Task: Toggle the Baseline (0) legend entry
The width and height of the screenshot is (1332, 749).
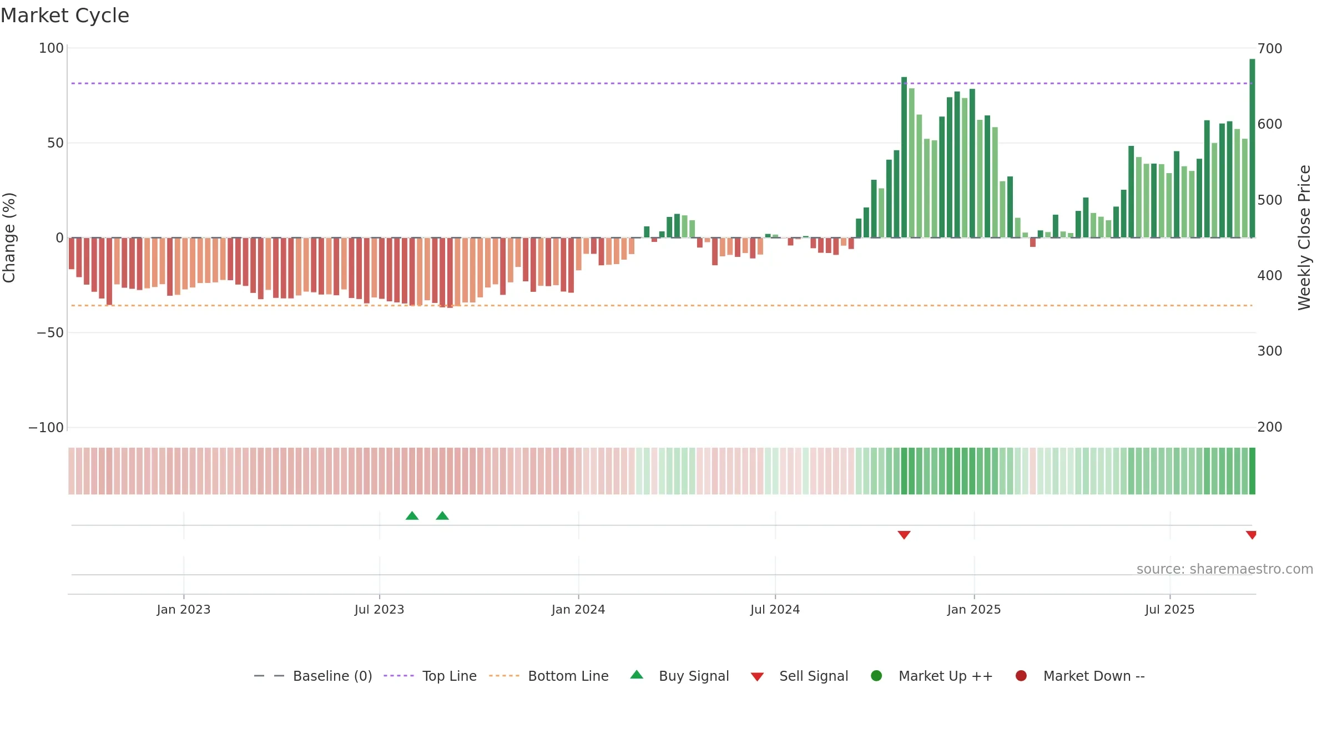Action: point(312,676)
